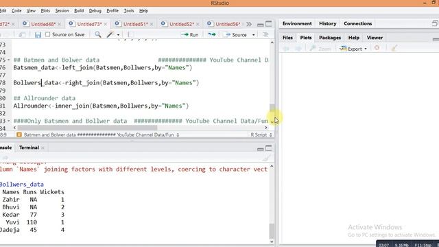Open the find/replace magnifier tool
Image resolution: width=439 pixels, height=247 pixels.
pyautogui.click(x=97, y=34)
